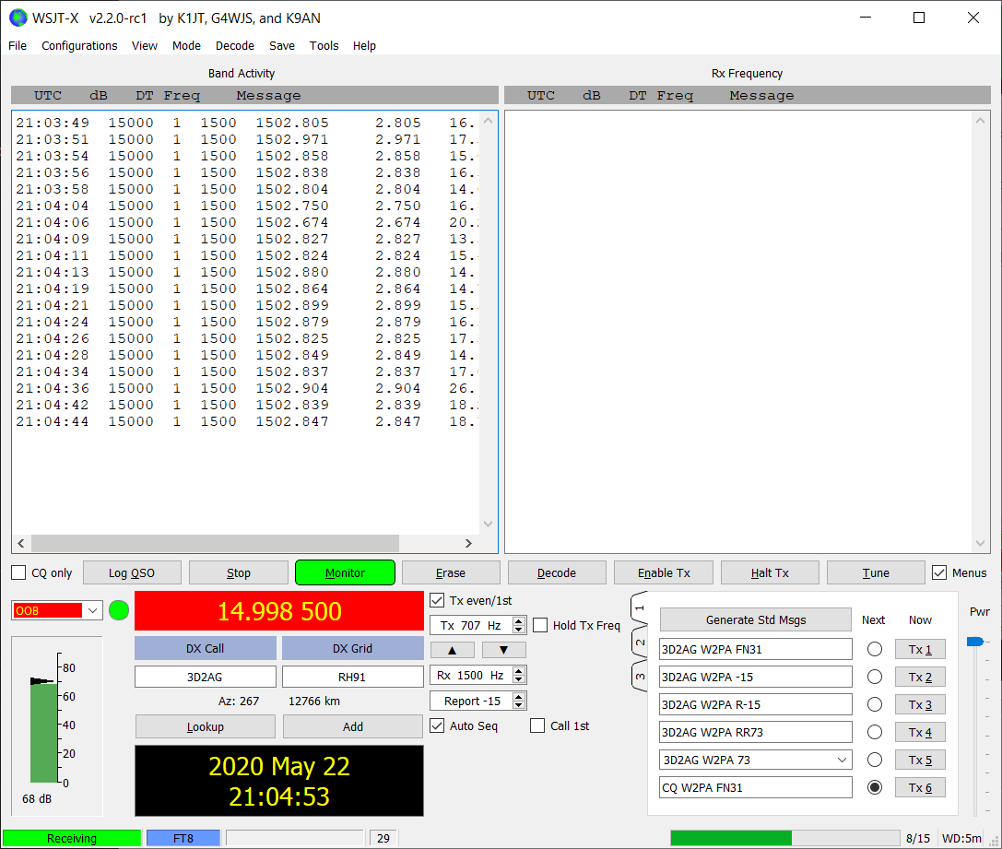Click the Pwr slider handle
1002x849 pixels.
coord(975,642)
